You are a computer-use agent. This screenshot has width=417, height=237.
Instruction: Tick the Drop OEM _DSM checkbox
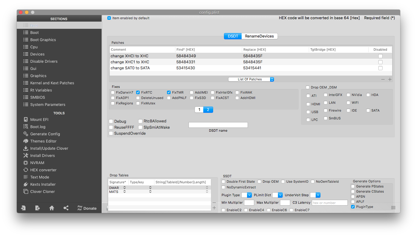[x=308, y=87]
